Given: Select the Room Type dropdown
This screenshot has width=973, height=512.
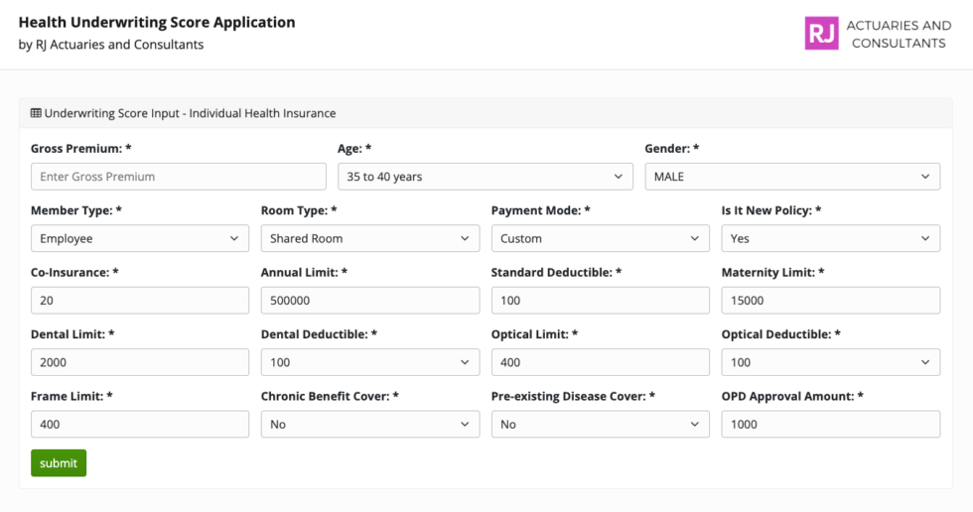Looking at the screenshot, I should point(369,238).
